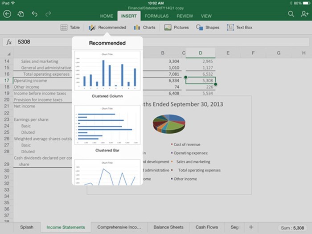The width and height of the screenshot is (312, 234).
Task: Choose the Clustered Bar chart thumbnail
Action: tap(107, 126)
